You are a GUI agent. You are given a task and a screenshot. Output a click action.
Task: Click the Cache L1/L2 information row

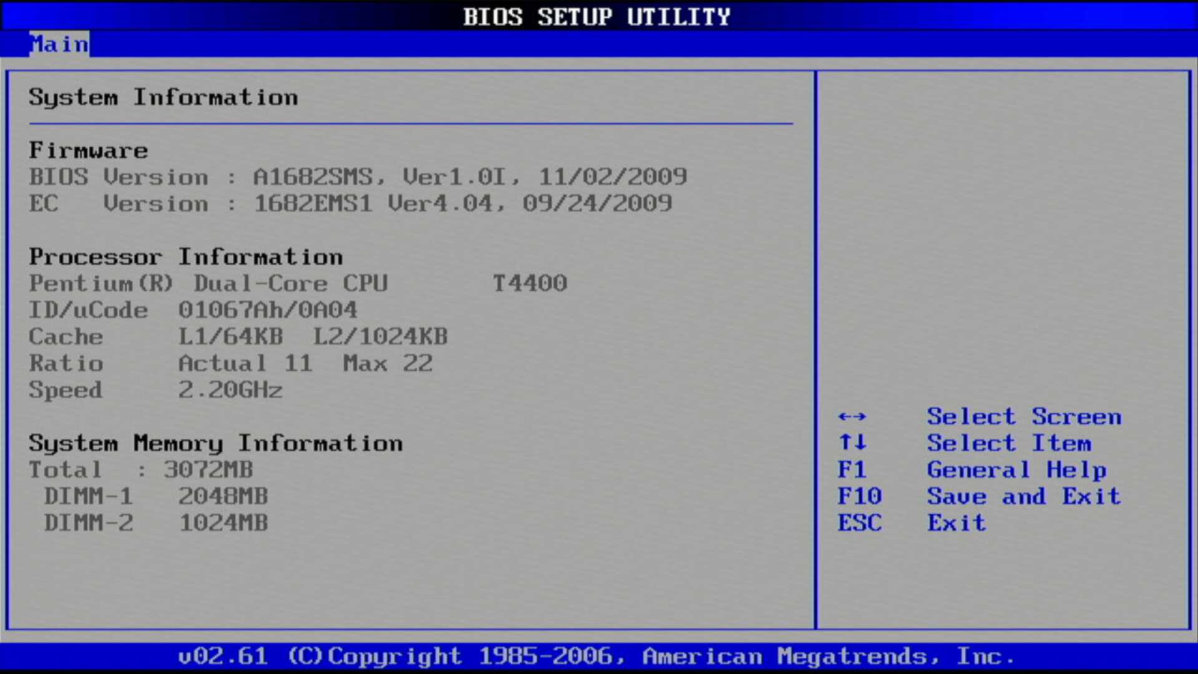coord(238,337)
